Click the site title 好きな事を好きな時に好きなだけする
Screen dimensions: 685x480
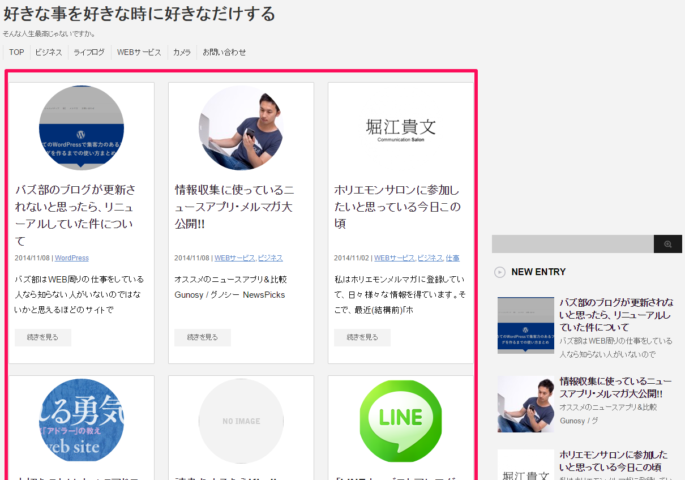(x=139, y=13)
